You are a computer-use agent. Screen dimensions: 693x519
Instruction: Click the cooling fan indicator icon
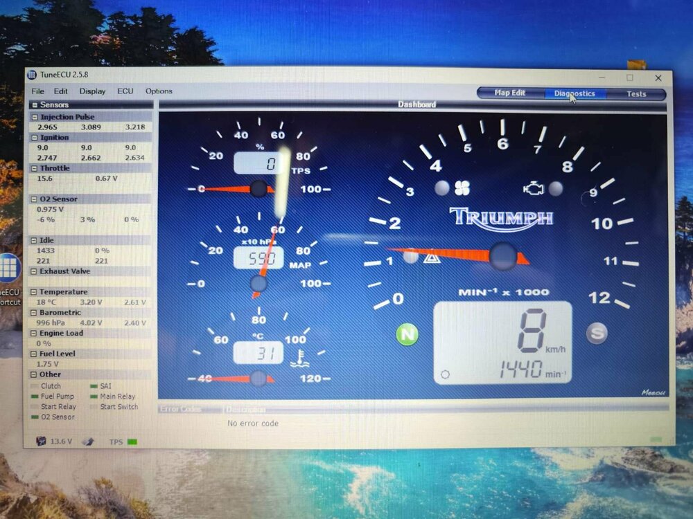462,188
